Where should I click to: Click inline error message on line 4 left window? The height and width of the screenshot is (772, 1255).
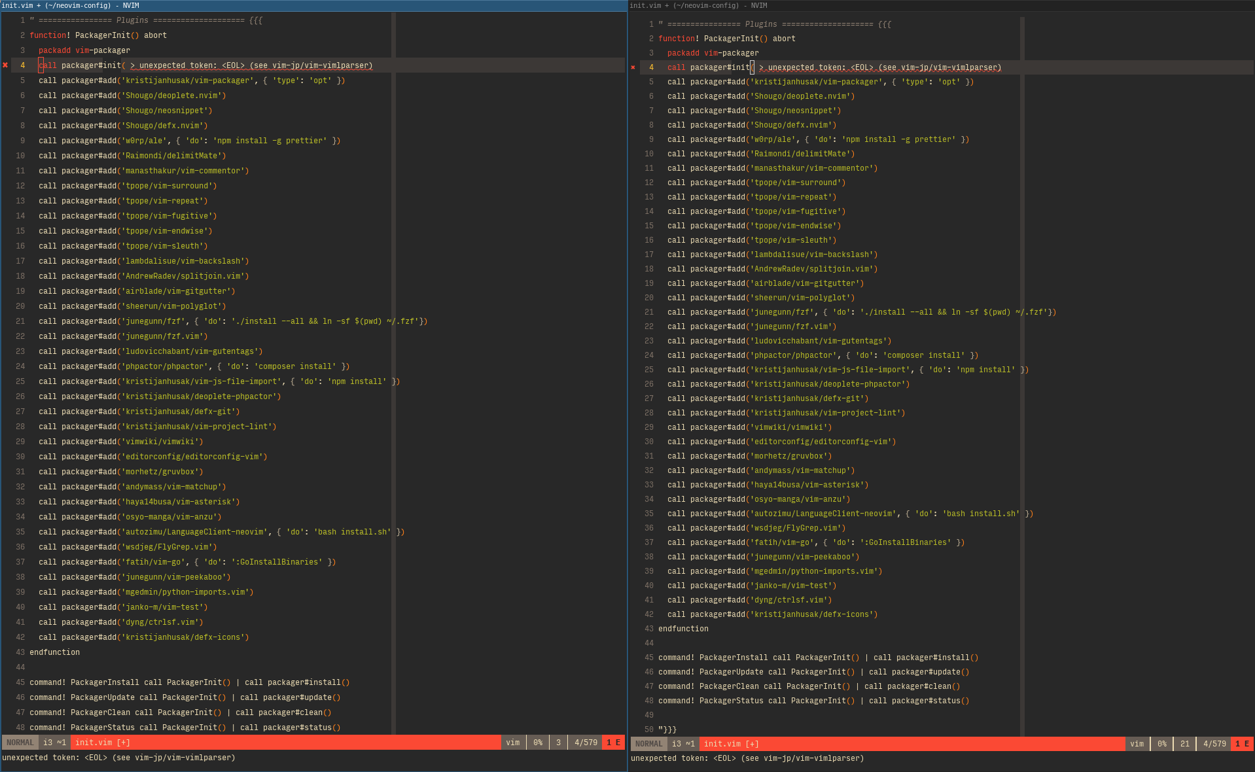coord(251,65)
